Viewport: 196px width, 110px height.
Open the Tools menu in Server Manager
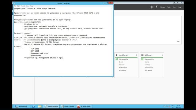(169, 7)
